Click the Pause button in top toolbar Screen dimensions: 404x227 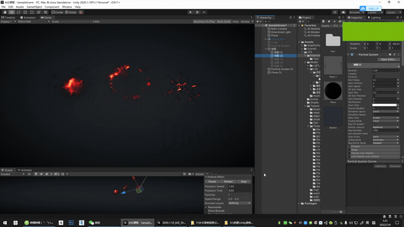click(198, 12)
